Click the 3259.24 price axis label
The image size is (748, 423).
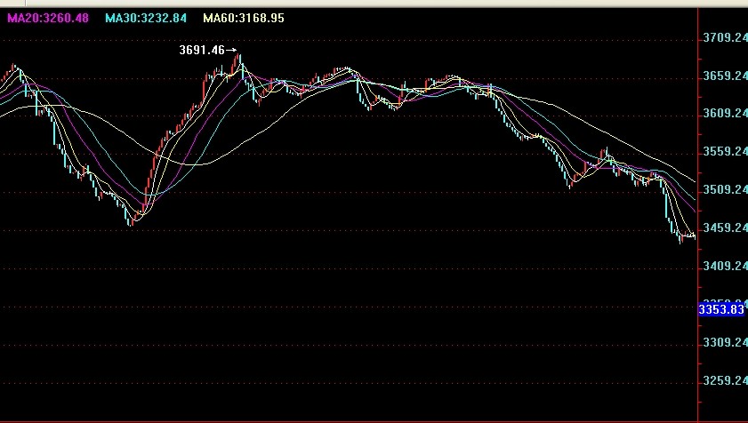click(723, 381)
